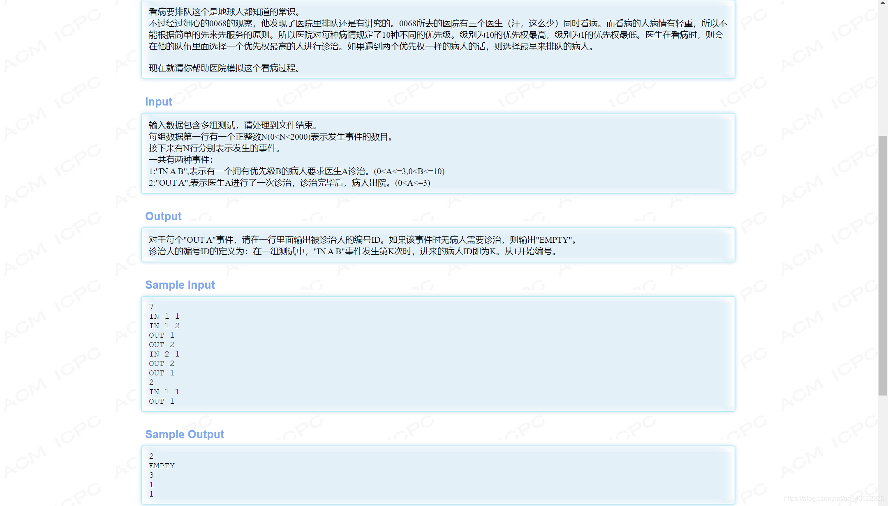Click the vertical scrollbar thumb
The height and width of the screenshot is (506, 888).
883,265
